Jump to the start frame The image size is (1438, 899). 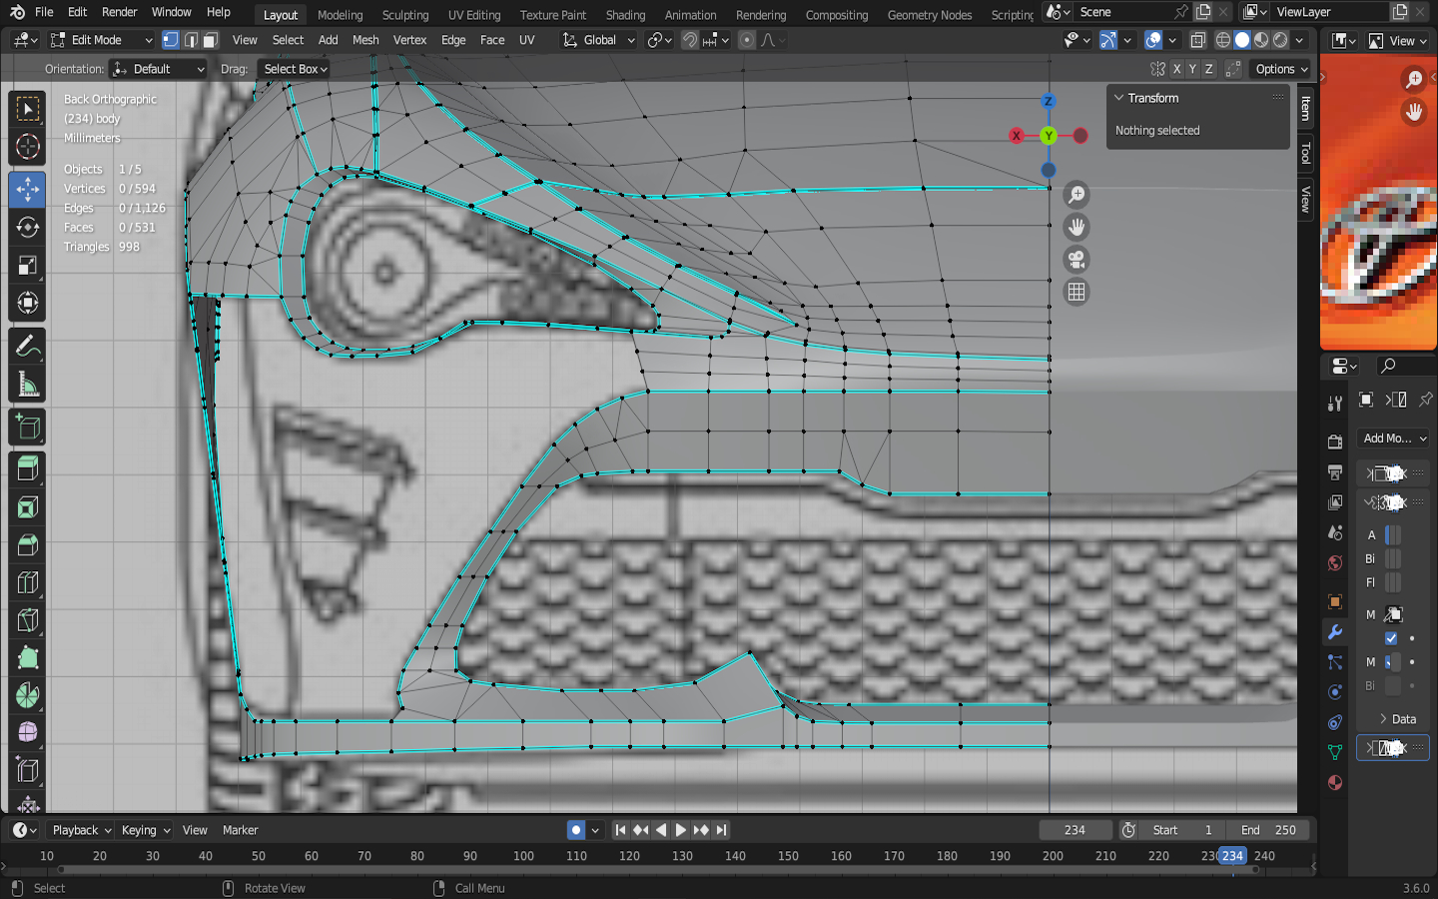pyautogui.click(x=620, y=830)
